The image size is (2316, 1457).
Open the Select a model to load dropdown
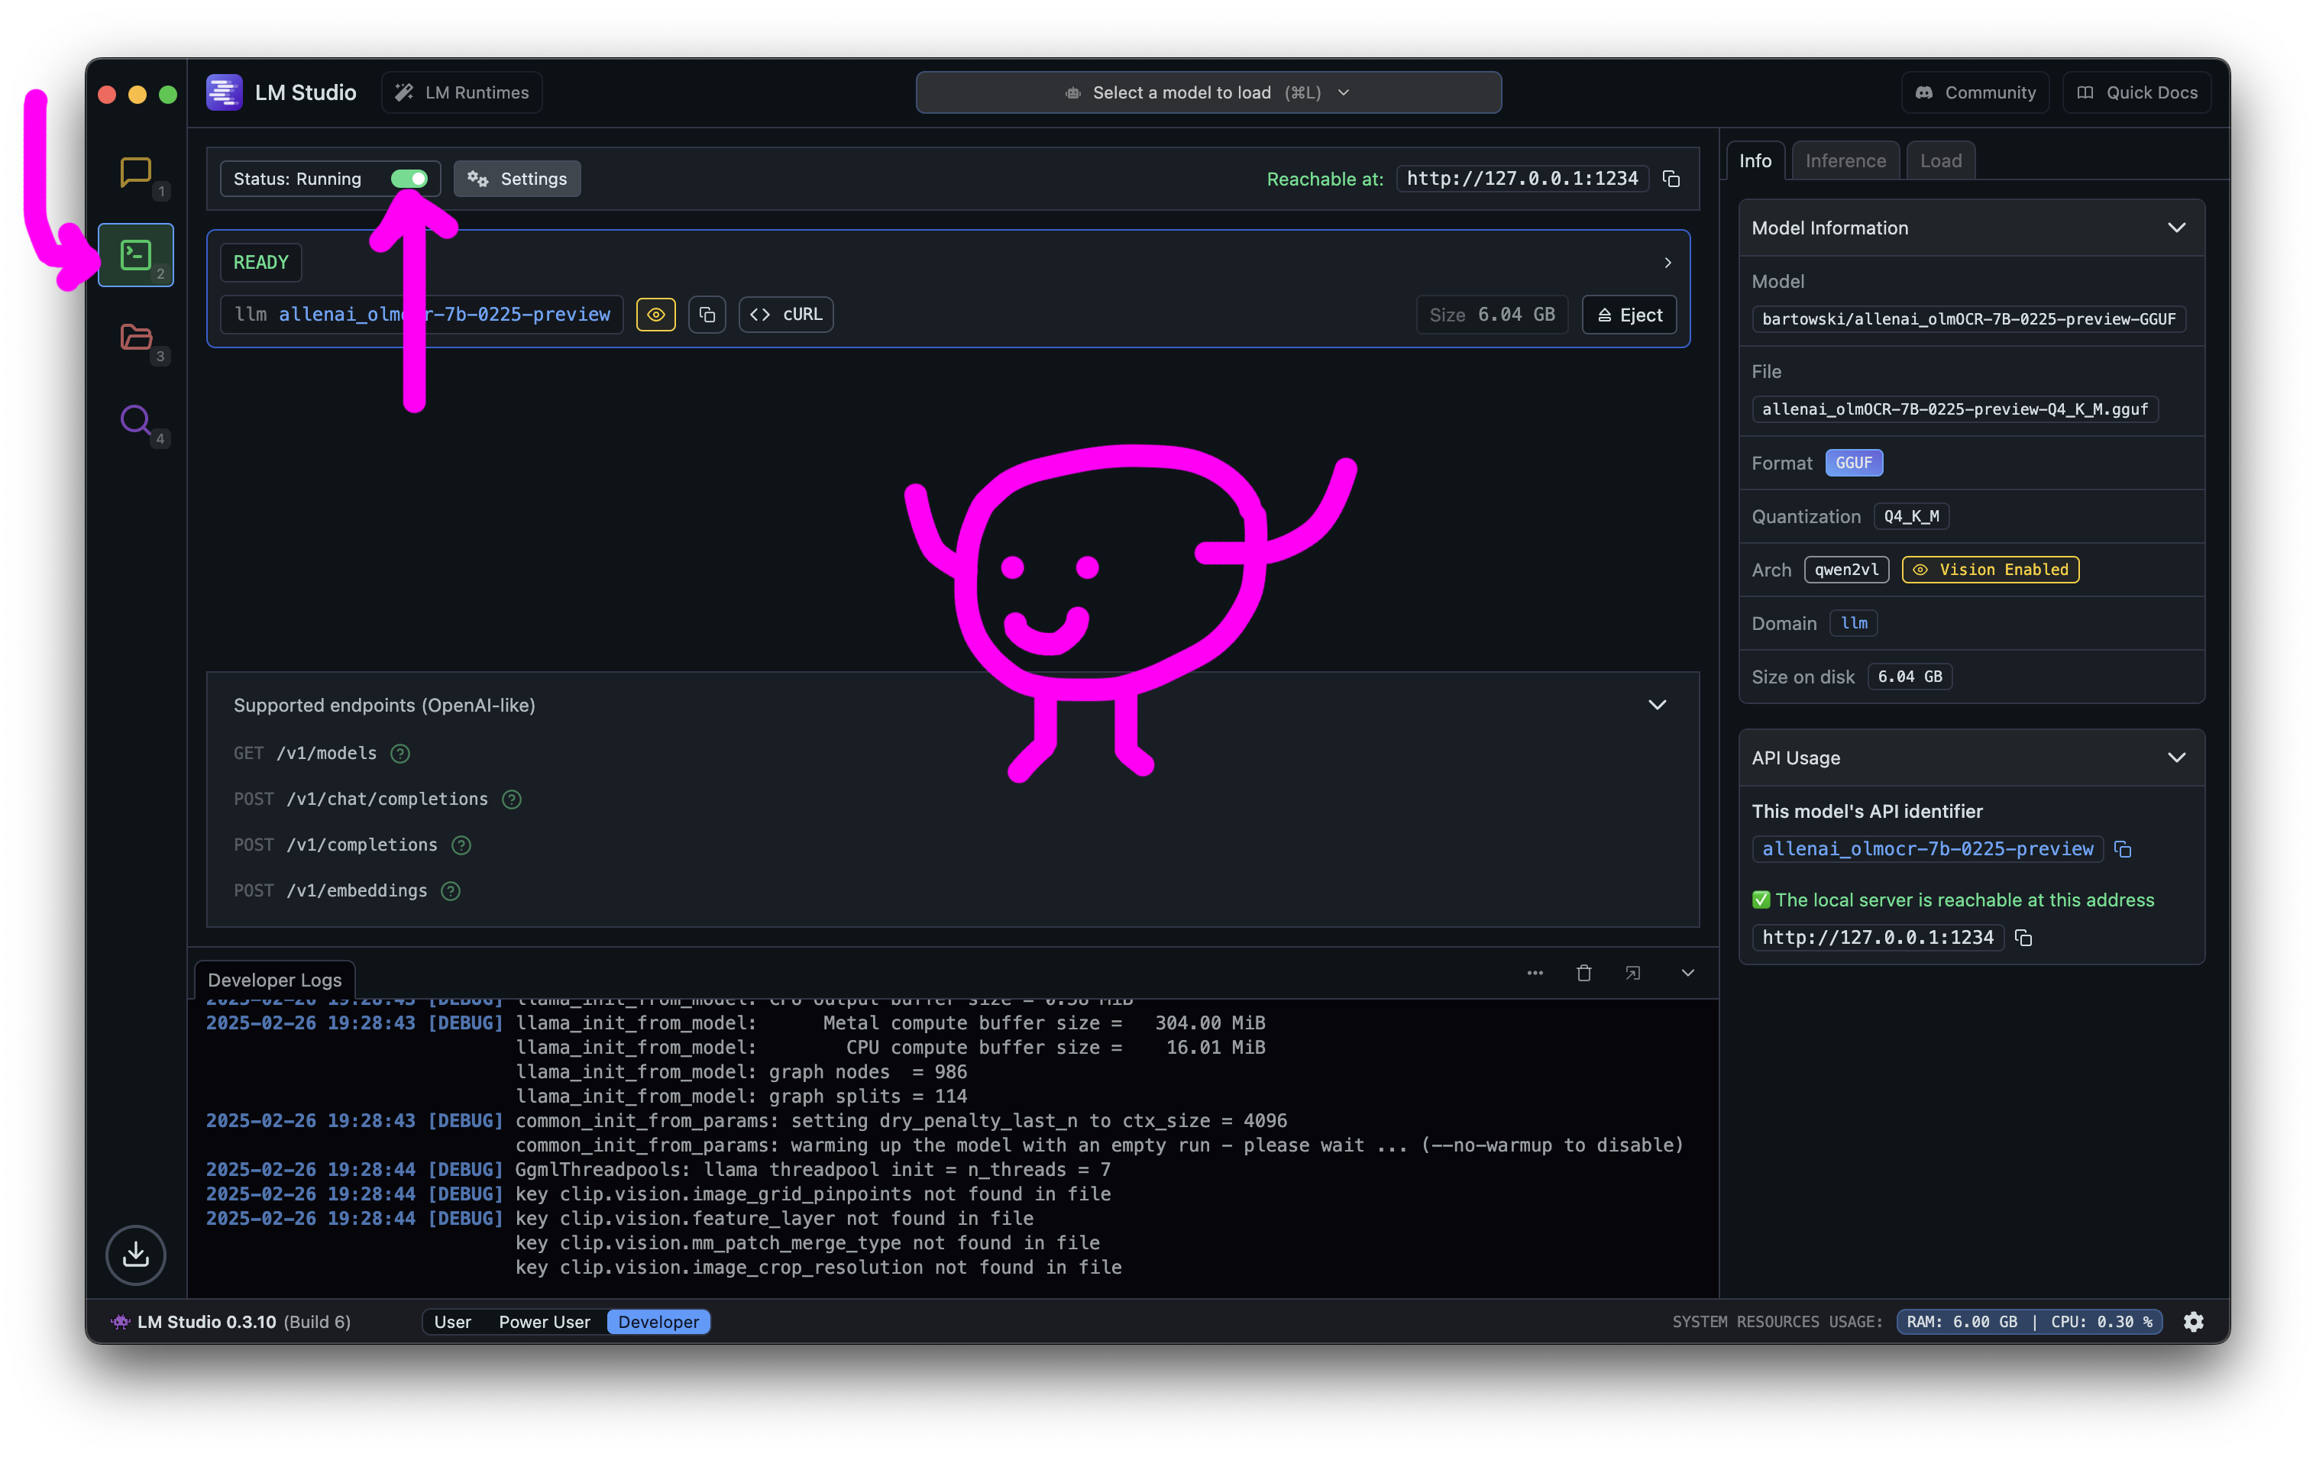[1208, 92]
